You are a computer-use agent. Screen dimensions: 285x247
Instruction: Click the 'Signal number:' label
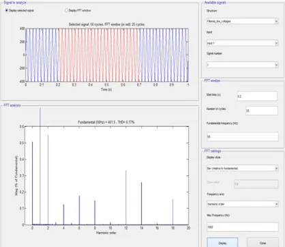click(214, 53)
